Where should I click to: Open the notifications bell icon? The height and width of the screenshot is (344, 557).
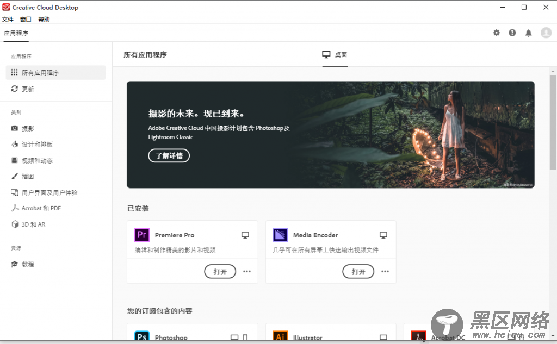tap(529, 33)
